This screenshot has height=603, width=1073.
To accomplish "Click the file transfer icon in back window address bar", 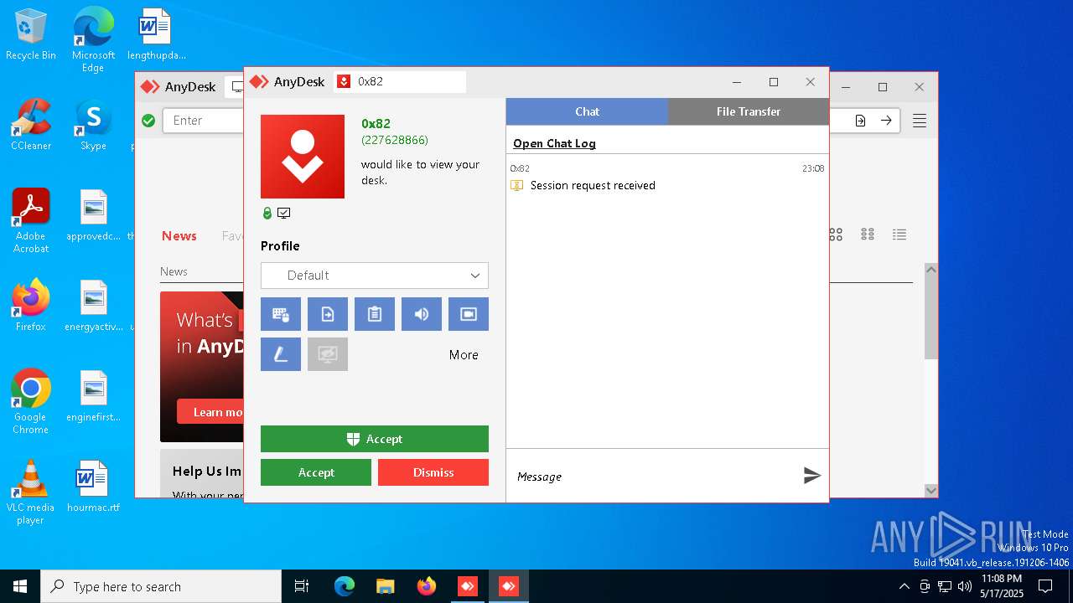I will (860, 121).
